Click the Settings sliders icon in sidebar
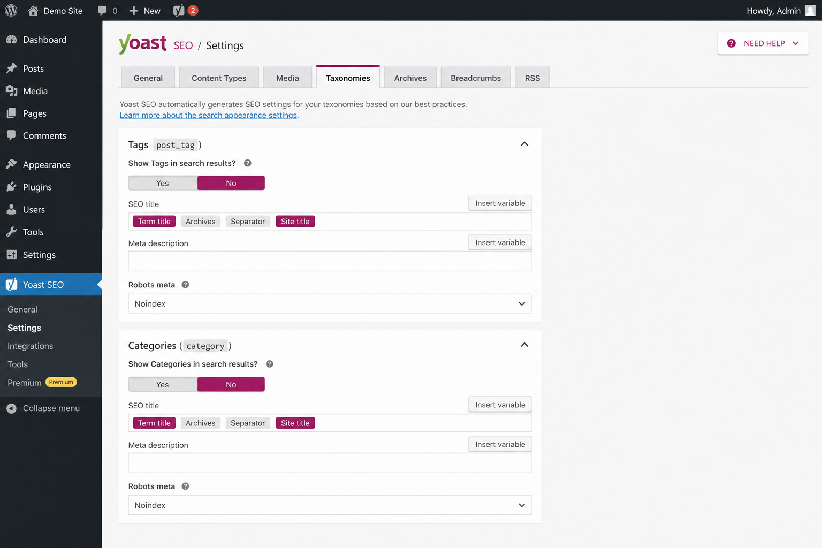 point(11,255)
